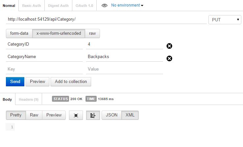Screen dimensions: 243x147
Task: Remove the CategoryID parameter row
Action: (x=169, y=46)
